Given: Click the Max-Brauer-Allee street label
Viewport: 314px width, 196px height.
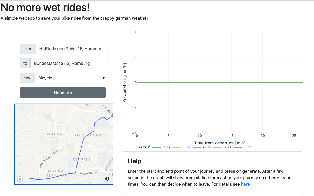Looking at the screenshot, I should [48, 158].
